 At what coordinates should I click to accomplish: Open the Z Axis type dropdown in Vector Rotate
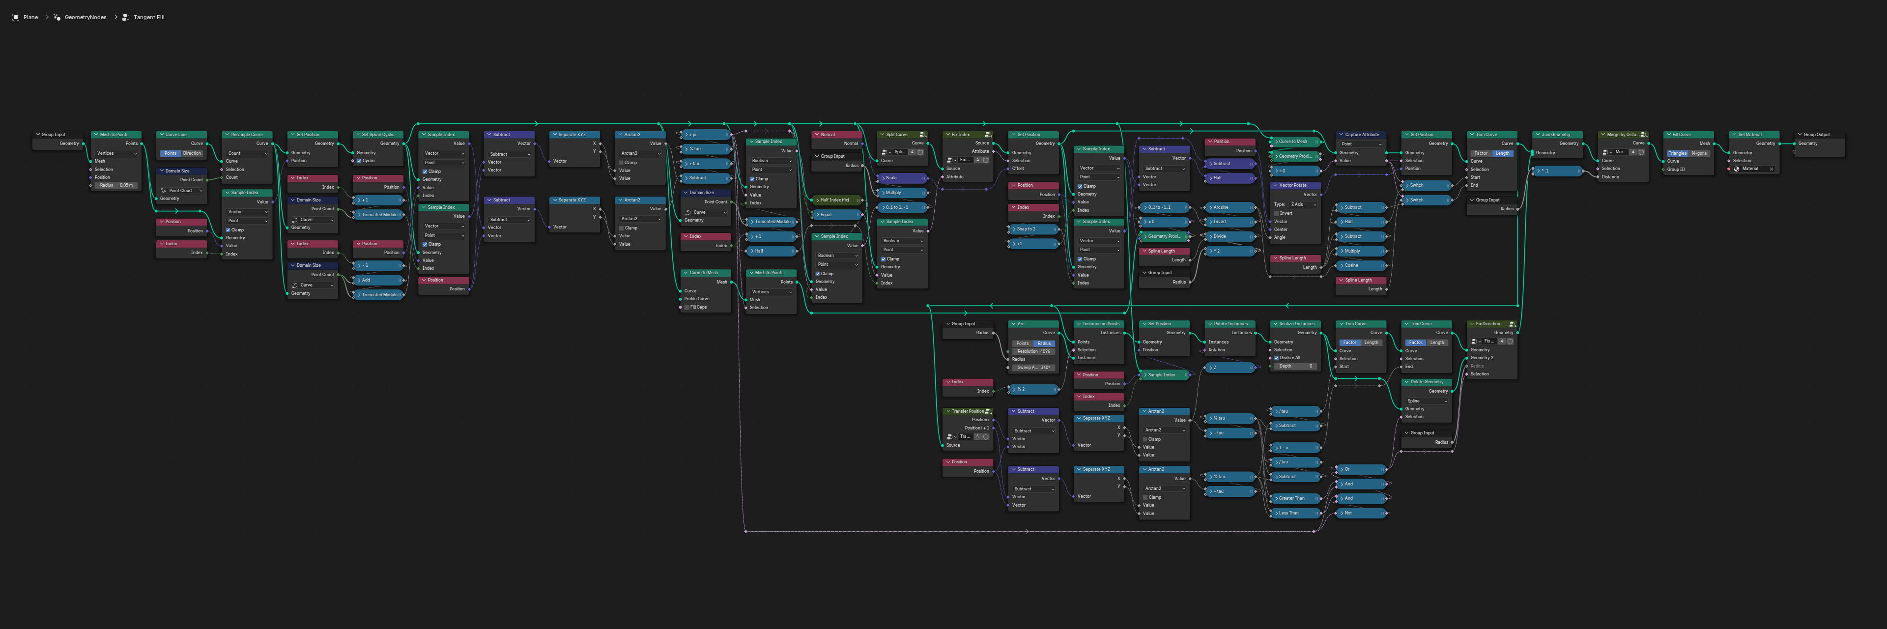tap(1303, 204)
